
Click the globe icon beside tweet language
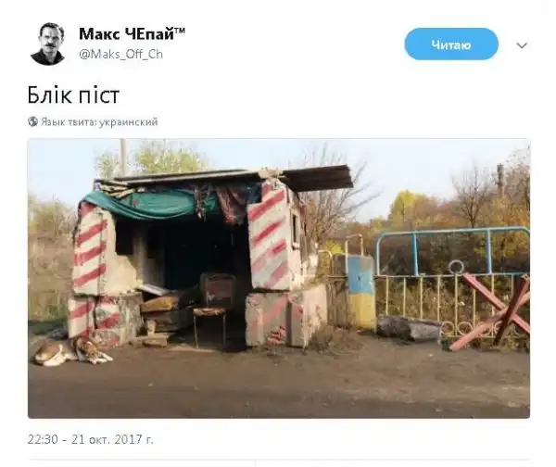[32, 121]
